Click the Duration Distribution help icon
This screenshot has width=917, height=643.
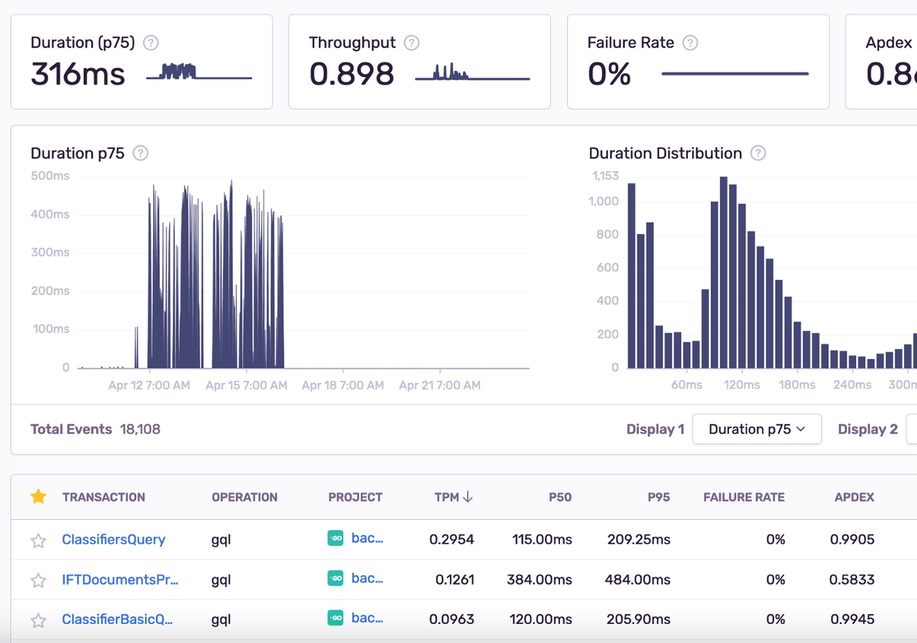758,153
